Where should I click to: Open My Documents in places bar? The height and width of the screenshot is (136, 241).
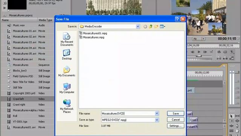[67, 71]
